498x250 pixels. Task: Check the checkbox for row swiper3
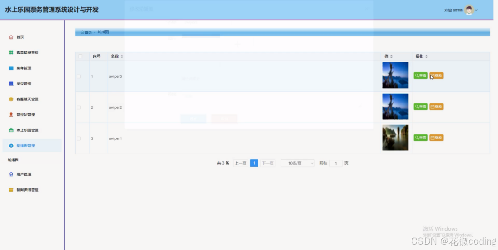(x=79, y=76)
